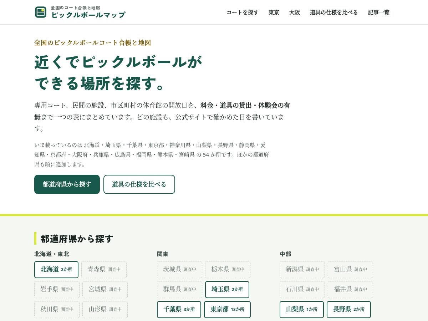Go to the 大阪 navigation link
The height and width of the screenshot is (321, 428).
point(295,12)
